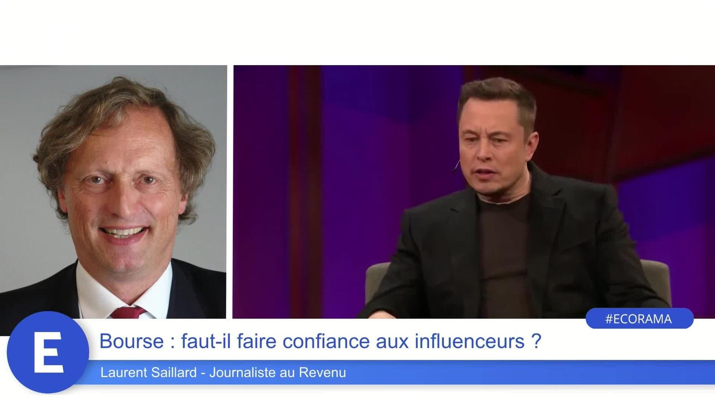Click the question mark ending the headline
This screenshot has width=715, height=402.
tap(537, 341)
